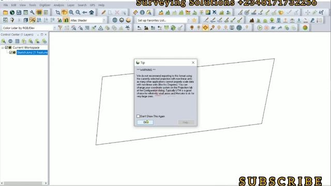Click the tree vegetation toolbar icon
The height and width of the screenshot is (186, 331).
coord(272,20)
